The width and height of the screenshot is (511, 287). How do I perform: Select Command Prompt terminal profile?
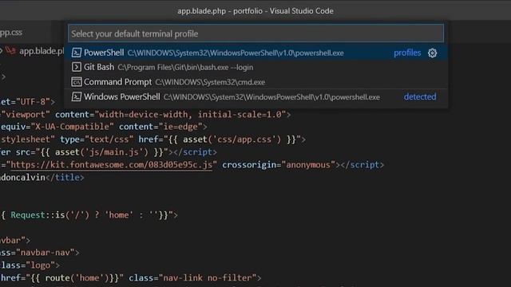coord(255,82)
